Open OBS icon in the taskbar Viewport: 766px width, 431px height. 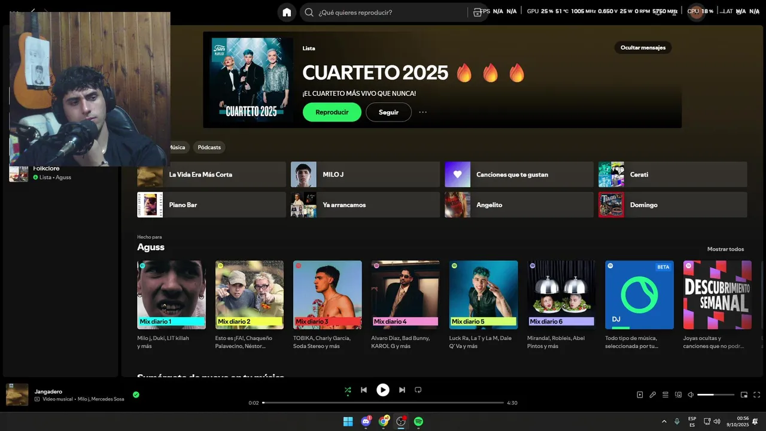[401, 421]
